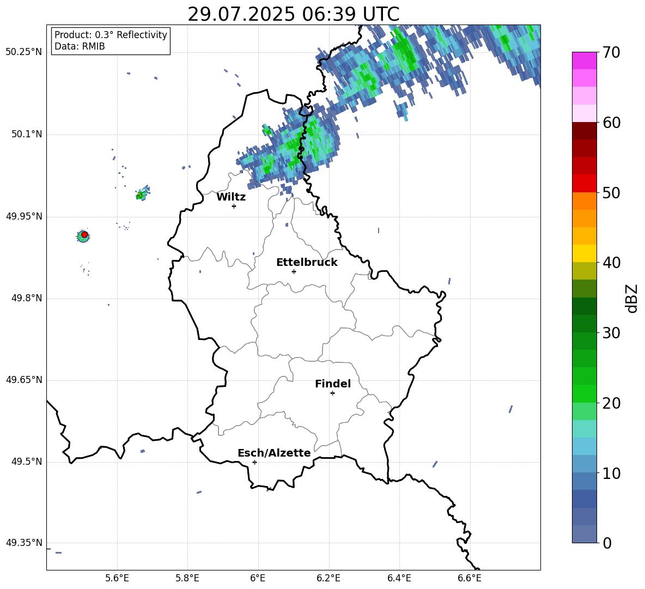
Task: Click the bright red colorbar swatch above 50
Action: [584, 184]
